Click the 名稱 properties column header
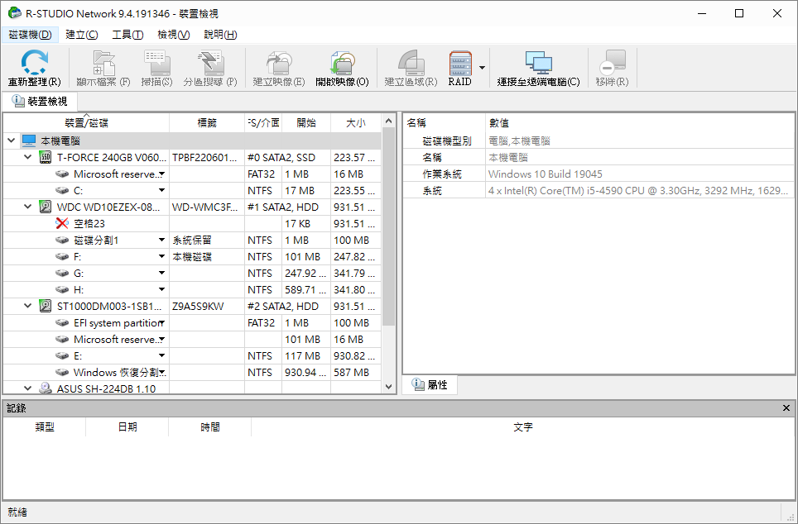798x524 pixels. pyautogui.click(x=444, y=122)
